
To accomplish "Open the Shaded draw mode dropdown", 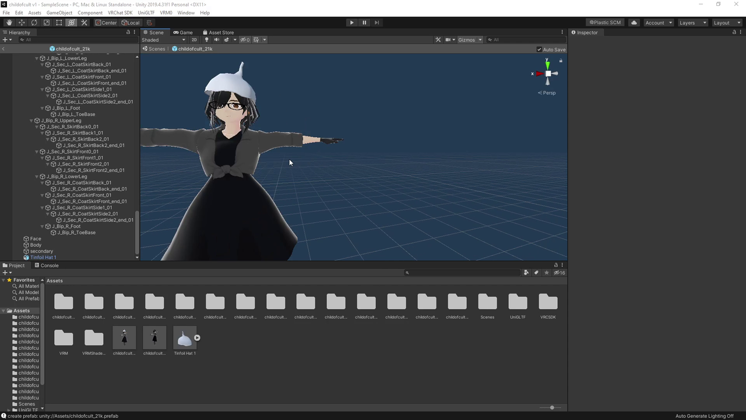I will (x=163, y=40).
